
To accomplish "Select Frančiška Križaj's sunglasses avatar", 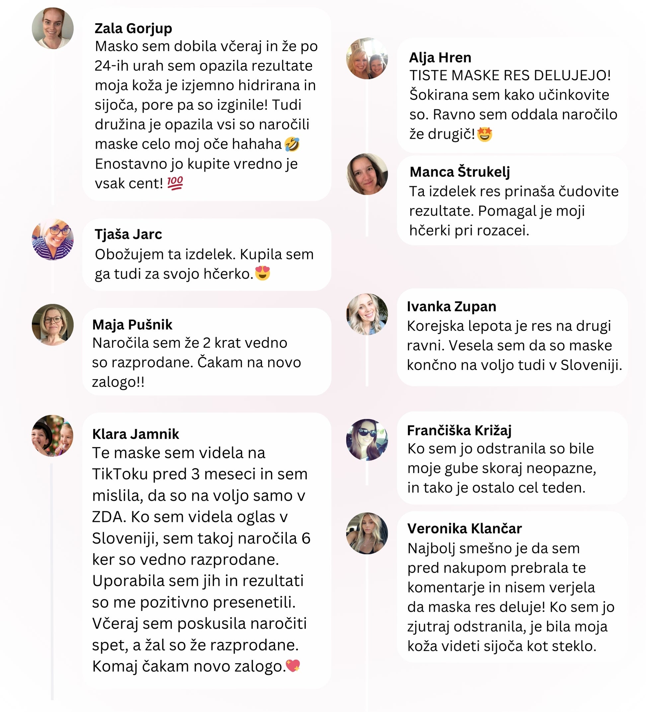I will pos(367,440).
